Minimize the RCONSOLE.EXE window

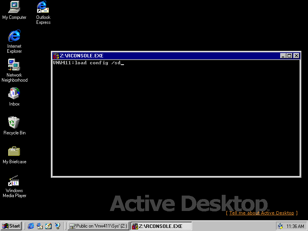[283, 55]
